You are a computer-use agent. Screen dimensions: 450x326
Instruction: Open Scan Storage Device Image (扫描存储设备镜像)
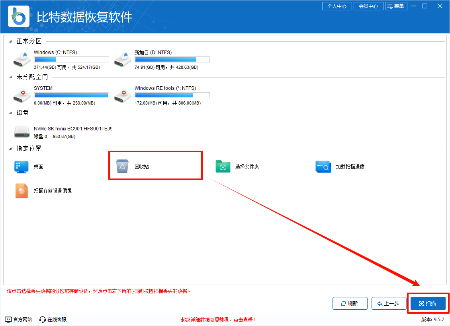22,190
